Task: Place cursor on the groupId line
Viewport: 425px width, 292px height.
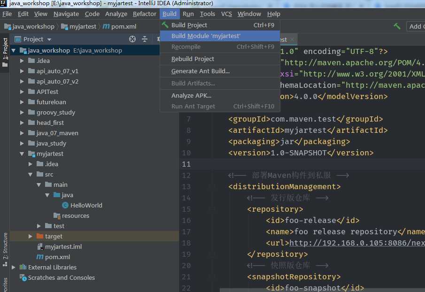Action: click(305, 119)
